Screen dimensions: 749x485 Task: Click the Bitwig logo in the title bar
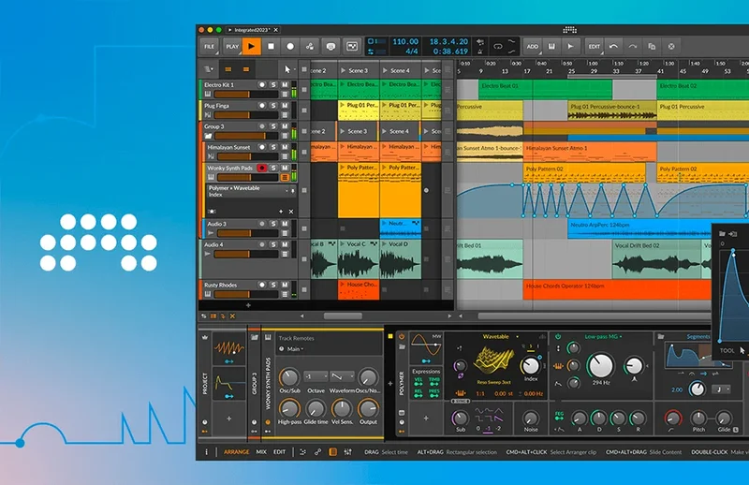tap(570, 30)
